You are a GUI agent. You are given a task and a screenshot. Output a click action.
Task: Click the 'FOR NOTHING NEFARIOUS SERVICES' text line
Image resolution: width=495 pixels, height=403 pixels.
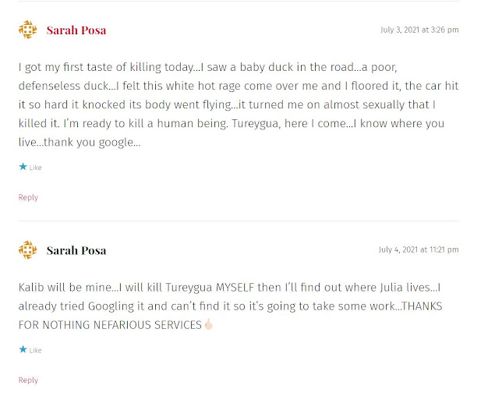pyautogui.click(x=110, y=325)
